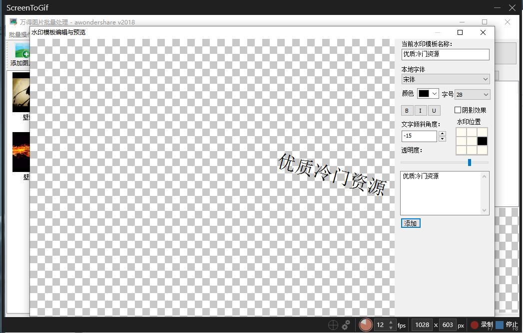
Task: Toggle bold with the B button
Action: [407, 111]
